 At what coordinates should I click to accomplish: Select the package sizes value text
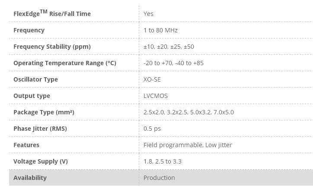tap(188, 112)
